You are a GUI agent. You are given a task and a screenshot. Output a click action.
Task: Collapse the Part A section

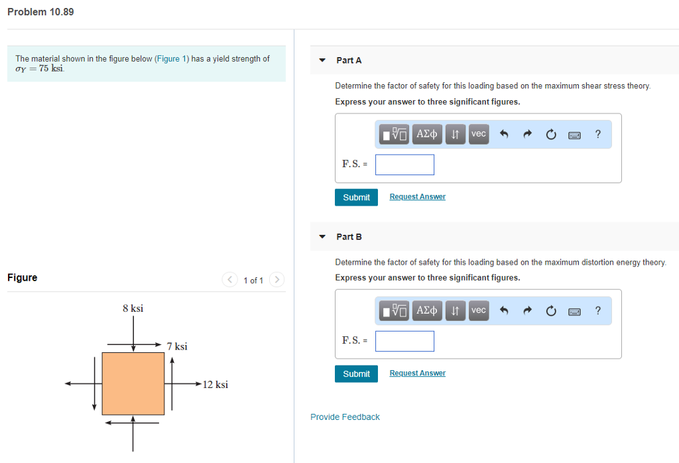322,60
